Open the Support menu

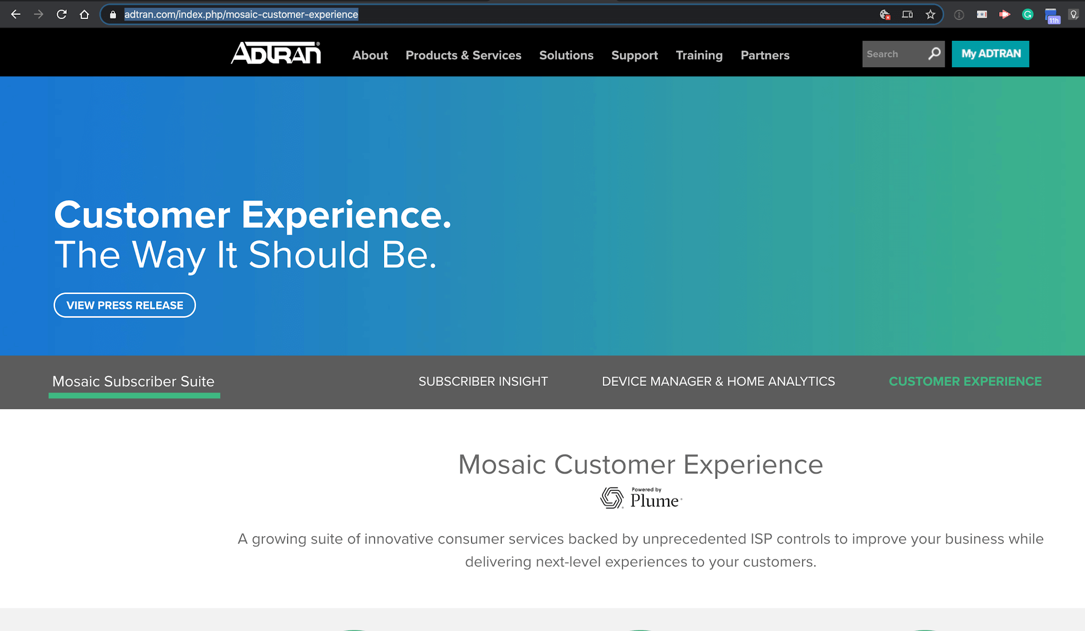(634, 55)
